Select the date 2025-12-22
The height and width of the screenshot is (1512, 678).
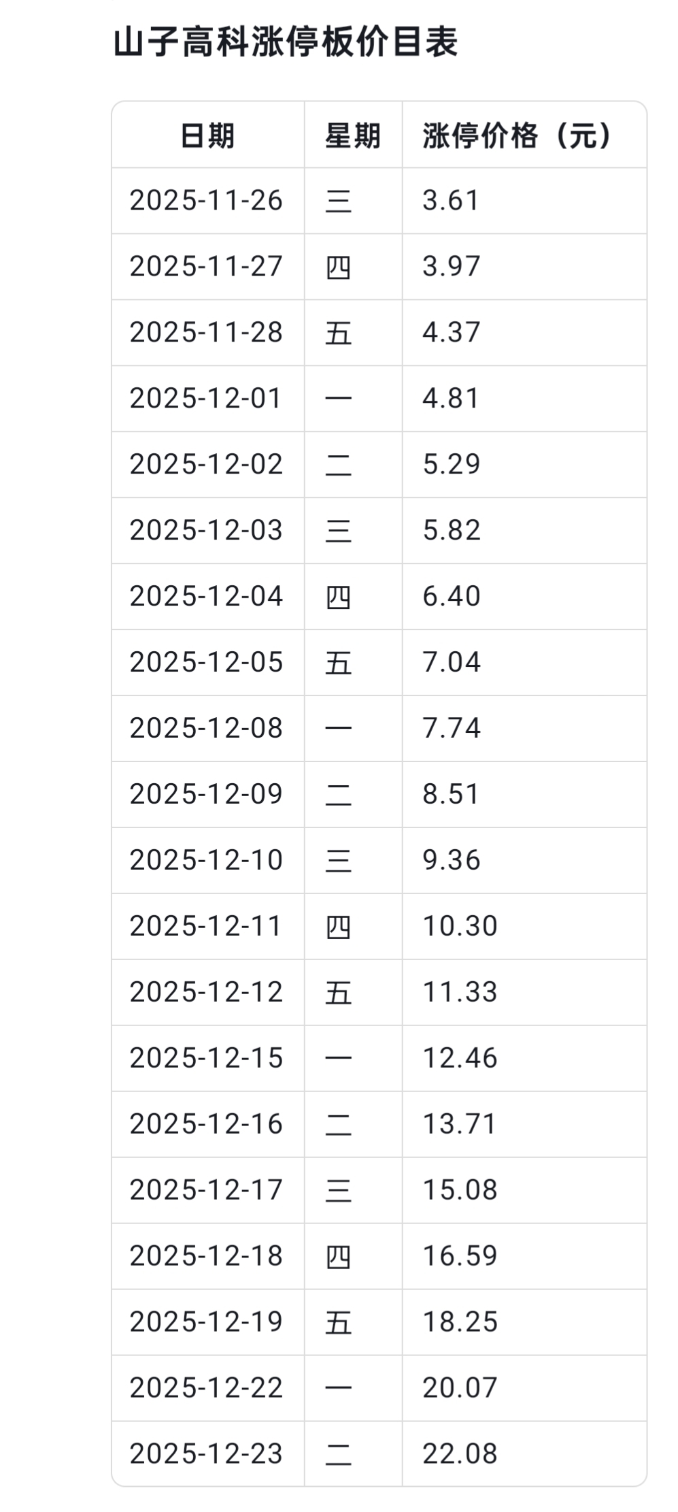click(206, 1388)
